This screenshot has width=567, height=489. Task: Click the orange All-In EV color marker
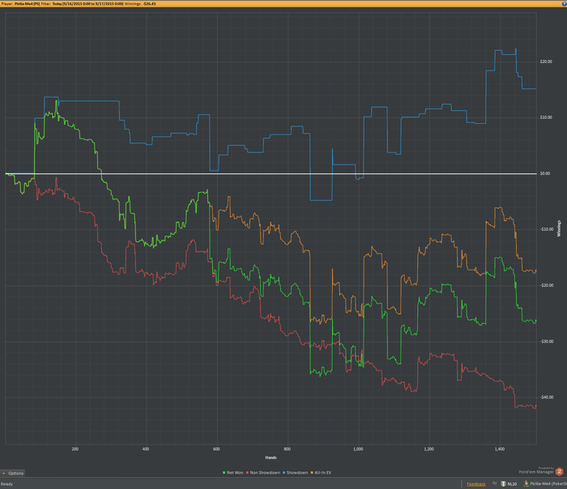pos(312,473)
